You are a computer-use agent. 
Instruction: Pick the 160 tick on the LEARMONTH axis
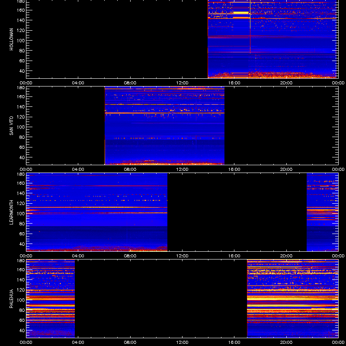[x=21, y=183]
